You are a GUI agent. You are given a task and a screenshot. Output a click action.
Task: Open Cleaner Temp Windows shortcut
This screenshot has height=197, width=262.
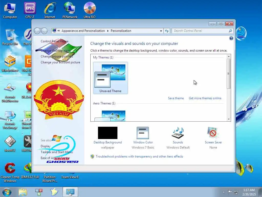[x=10, y=172]
